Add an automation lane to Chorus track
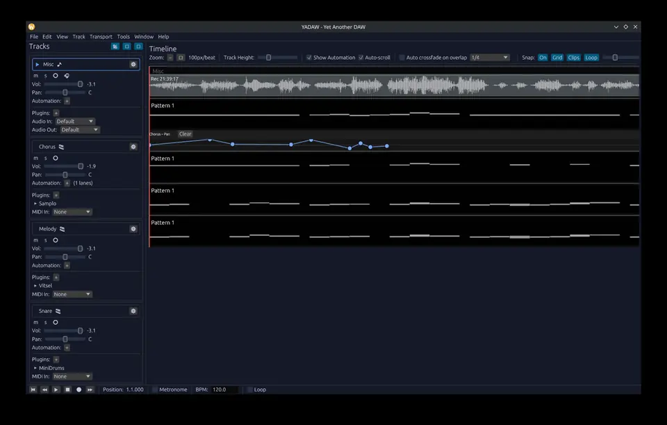 67,183
